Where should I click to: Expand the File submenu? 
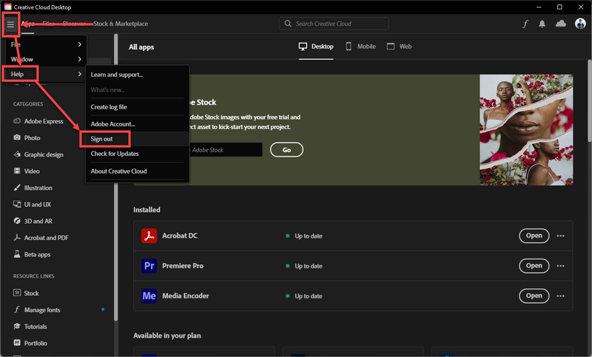pyautogui.click(x=46, y=44)
